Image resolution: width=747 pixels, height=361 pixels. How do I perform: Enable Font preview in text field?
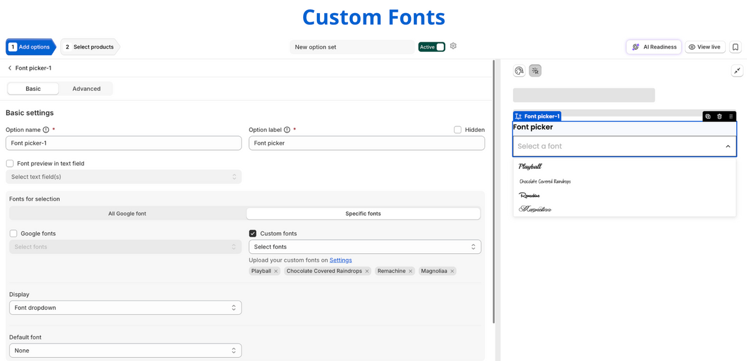pyautogui.click(x=10, y=164)
